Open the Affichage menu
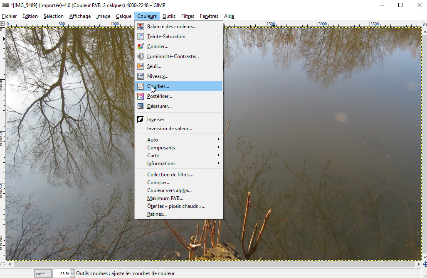The image size is (427, 278). click(80, 16)
